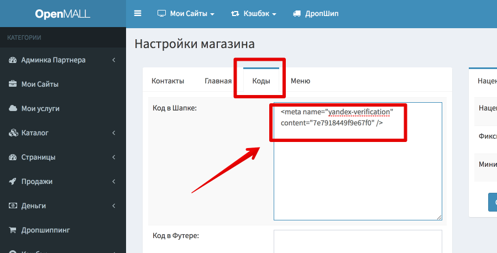Expand the Деньги sidebar menu
497x253 pixels.
click(x=113, y=205)
